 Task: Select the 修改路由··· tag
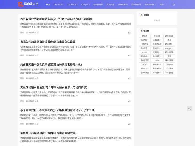tap(157, 52)
